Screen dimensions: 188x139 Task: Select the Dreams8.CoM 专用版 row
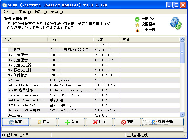[x=91, y=110]
